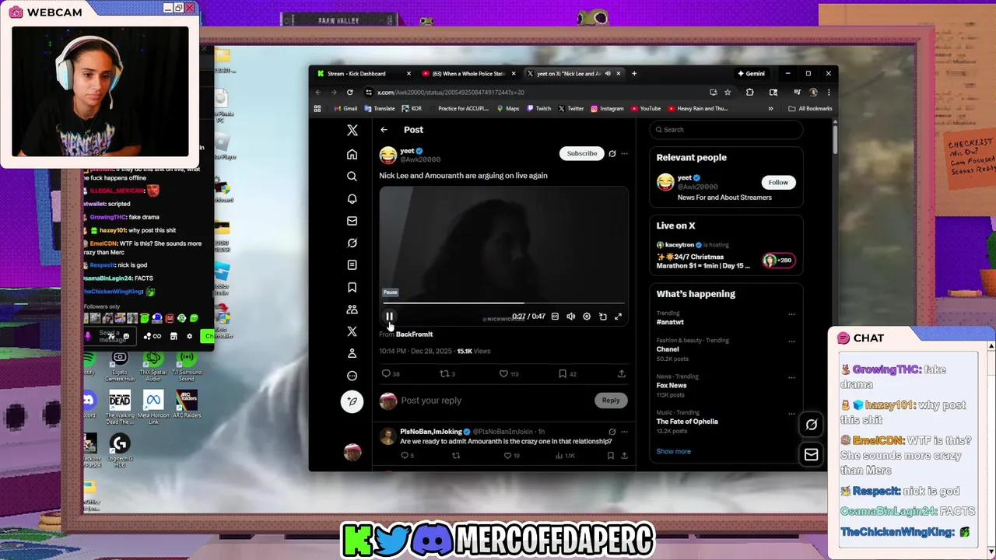Screen dimensions: 996x560
Task: Open options for The Fate of Ophelia trend
Action: tap(791, 413)
